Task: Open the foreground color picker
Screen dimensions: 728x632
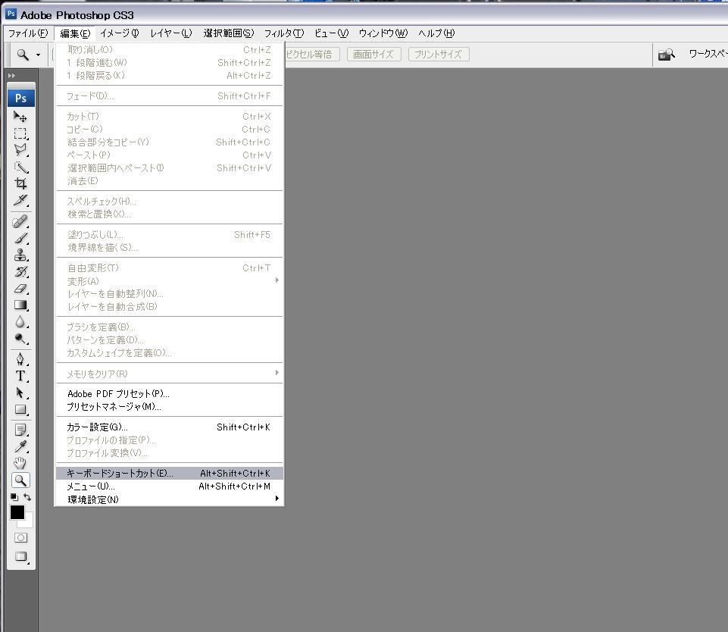Action: tap(17, 512)
